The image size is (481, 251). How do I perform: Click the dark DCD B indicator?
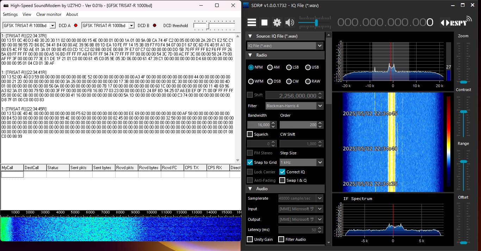click(154, 25)
